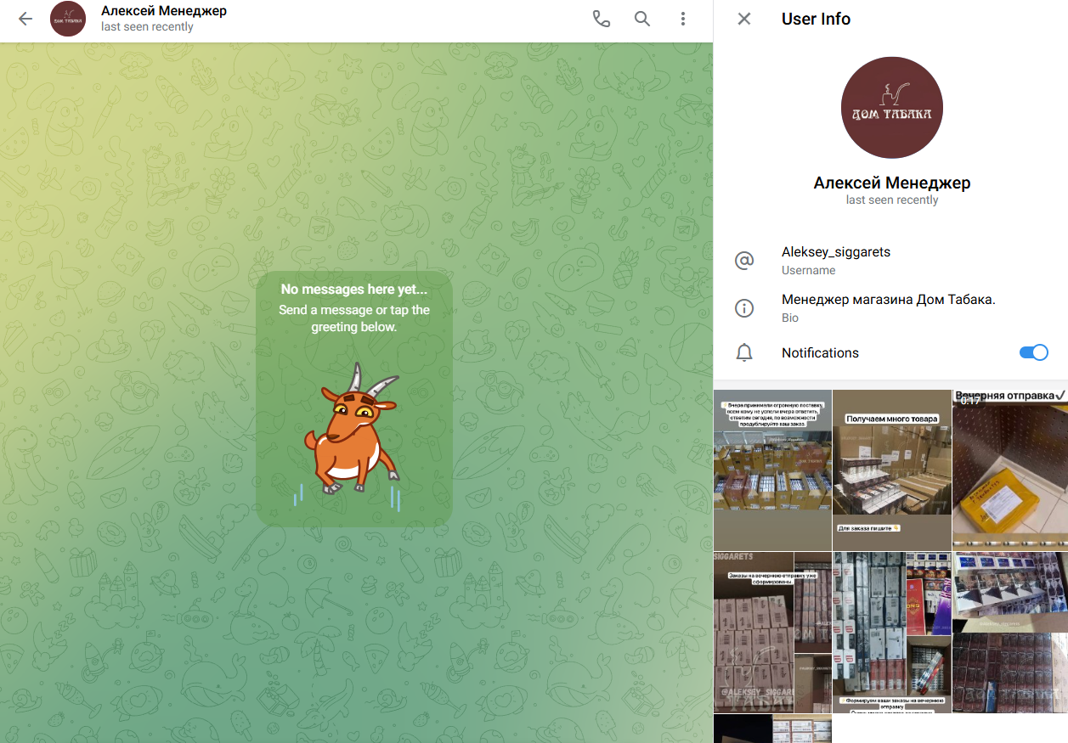The width and height of the screenshot is (1068, 743).
Task: Open search in this chat
Action: click(642, 19)
